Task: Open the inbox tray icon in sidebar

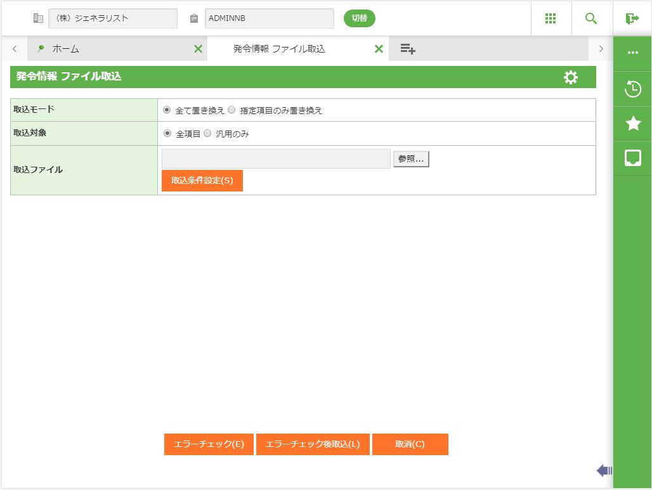Action: [632, 158]
